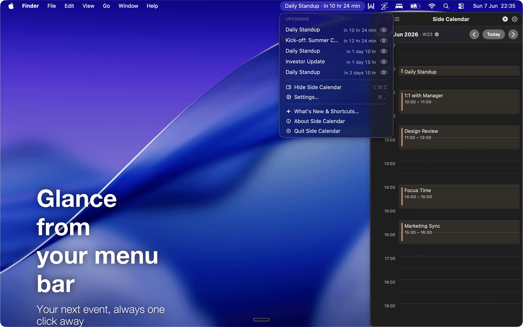Click the vertical bars icon in the menu bar
This screenshot has width=523, height=327.
click(371, 6)
